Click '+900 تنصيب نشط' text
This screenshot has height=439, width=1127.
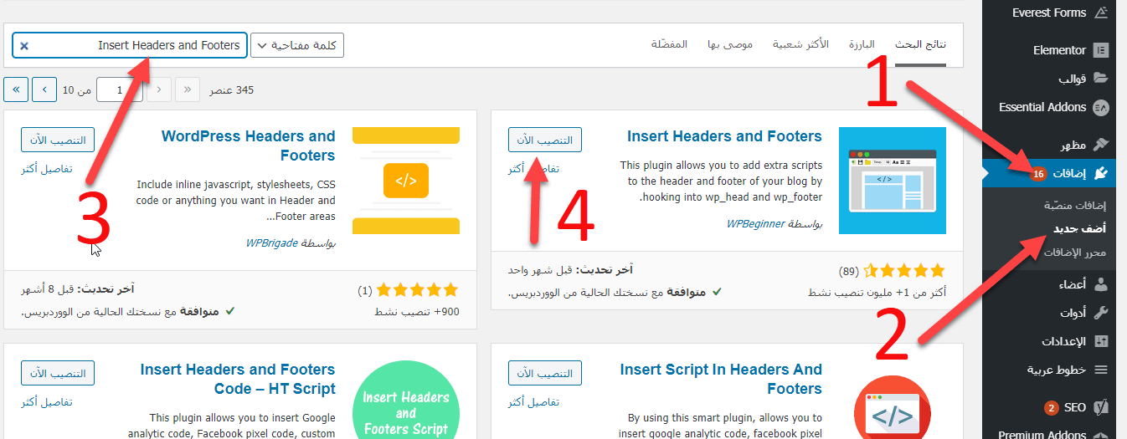(x=416, y=311)
